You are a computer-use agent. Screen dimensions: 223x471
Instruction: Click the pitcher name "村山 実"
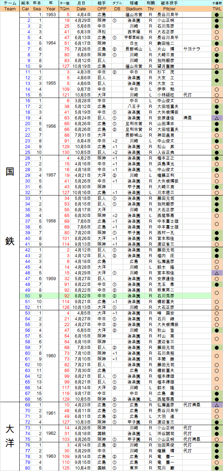[x=166, y=336]
